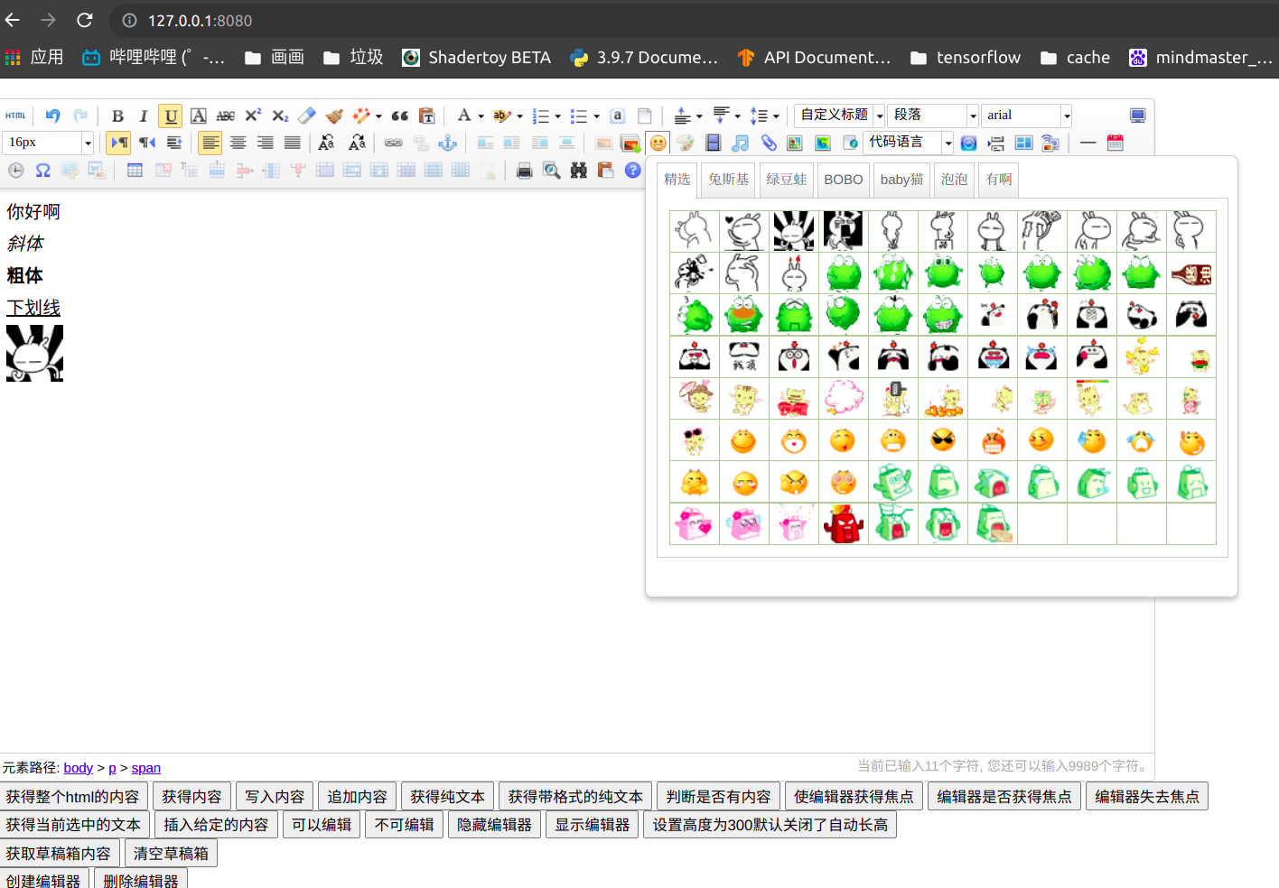Expand the arial font family dropdown

coord(1066,116)
